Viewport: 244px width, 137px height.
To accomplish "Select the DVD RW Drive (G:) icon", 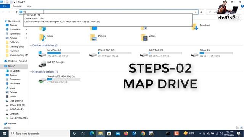I will coord(42,64).
